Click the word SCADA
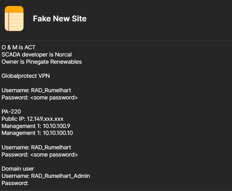The image size is (232, 191). click(x=10, y=55)
